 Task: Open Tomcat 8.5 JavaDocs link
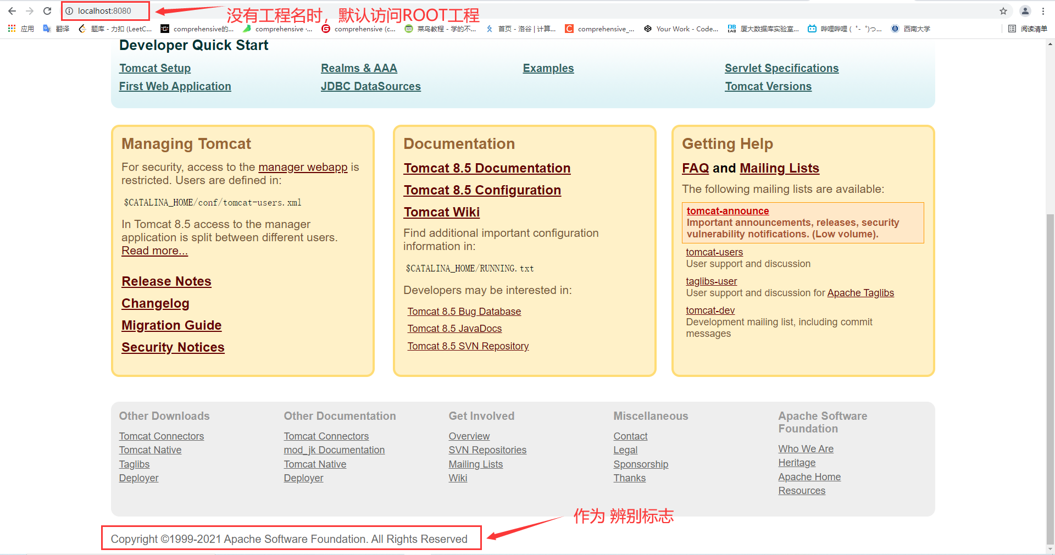pyautogui.click(x=454, y=329)
